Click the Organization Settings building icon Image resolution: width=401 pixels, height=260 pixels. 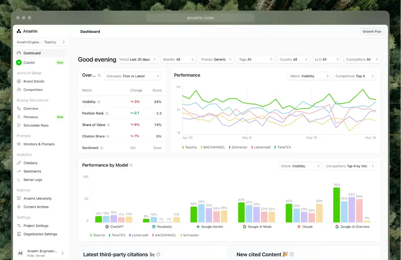coord(19,234)
